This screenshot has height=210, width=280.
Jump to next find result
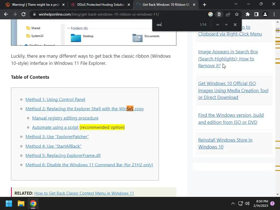tap(226, 25)
